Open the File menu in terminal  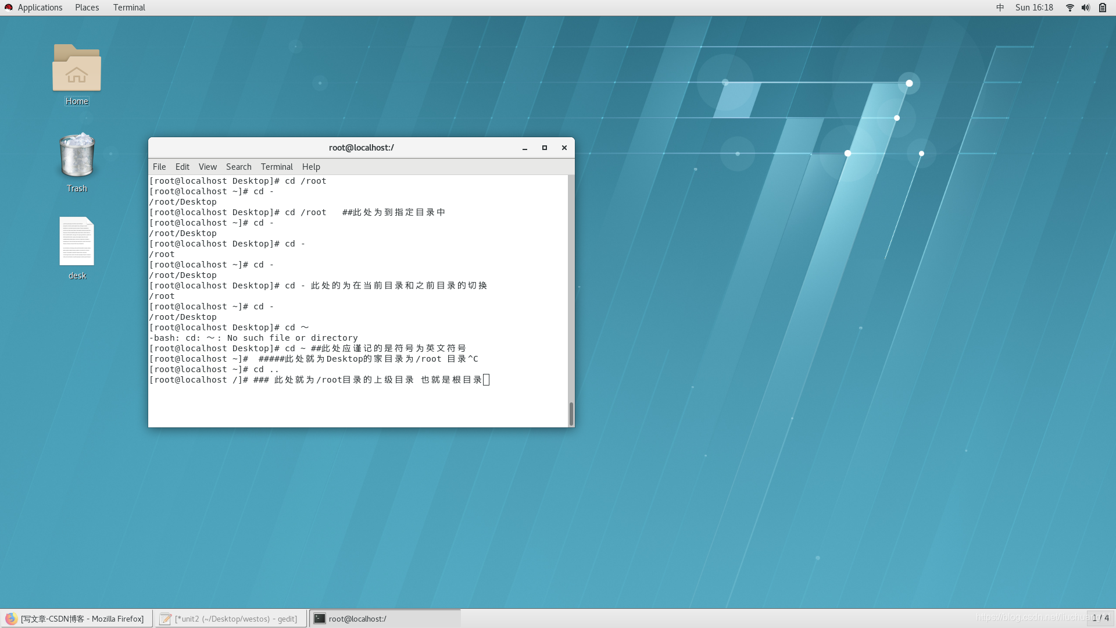[159, 167]
